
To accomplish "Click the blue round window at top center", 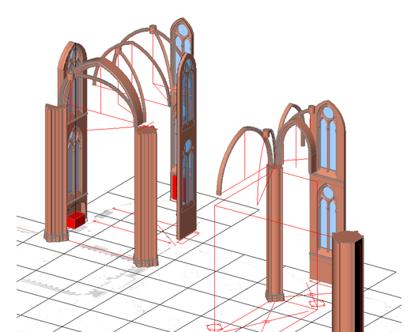I will (x=183, y=30).
